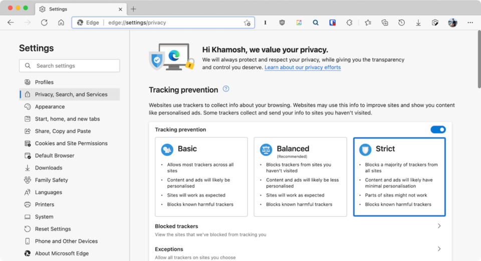
Task: Open Phone and Other Devices section
Action: click(x=70, y=241)
